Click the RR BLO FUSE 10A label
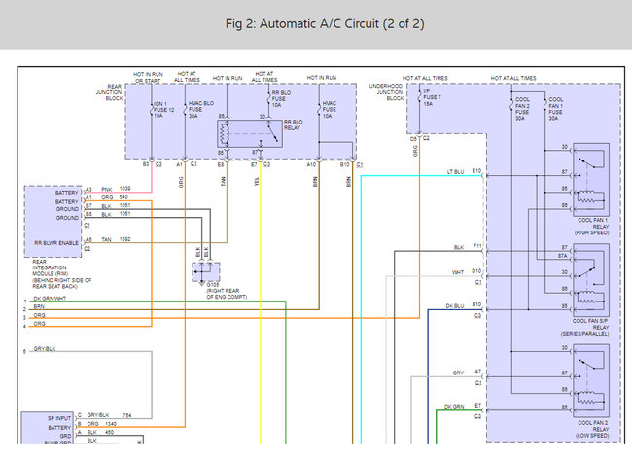The image size is (632, 462). (281, 99)
